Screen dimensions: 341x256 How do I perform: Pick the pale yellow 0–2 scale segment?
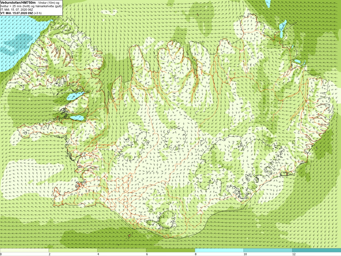24,250
